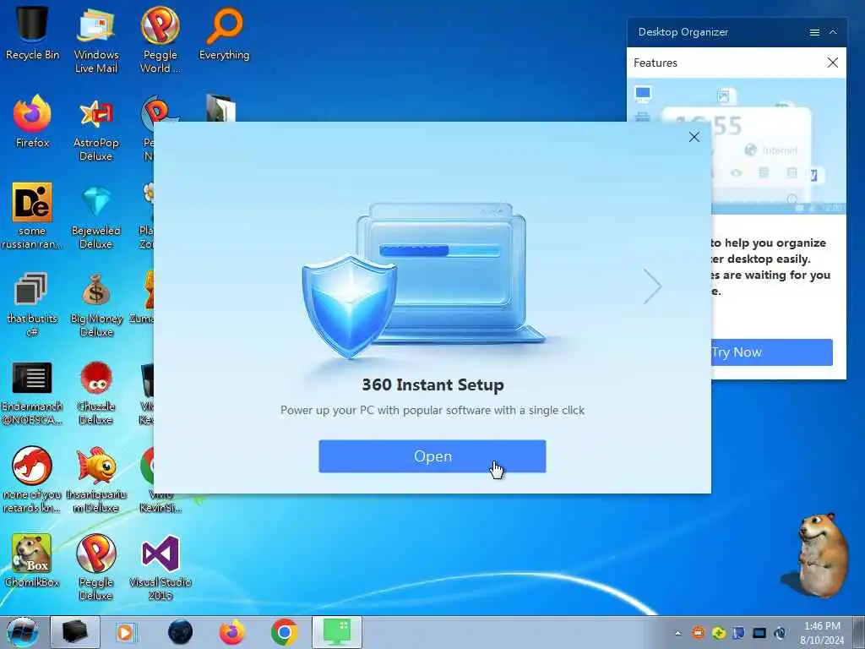Image resolution: width=865 pixels, height=649 pixels.
Task: Open Desktop Organizer hamburger menu
Action: pyautogui.click(x=814, y=33)
